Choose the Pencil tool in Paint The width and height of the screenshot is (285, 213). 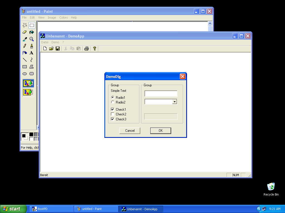click(x=25, y=46)
